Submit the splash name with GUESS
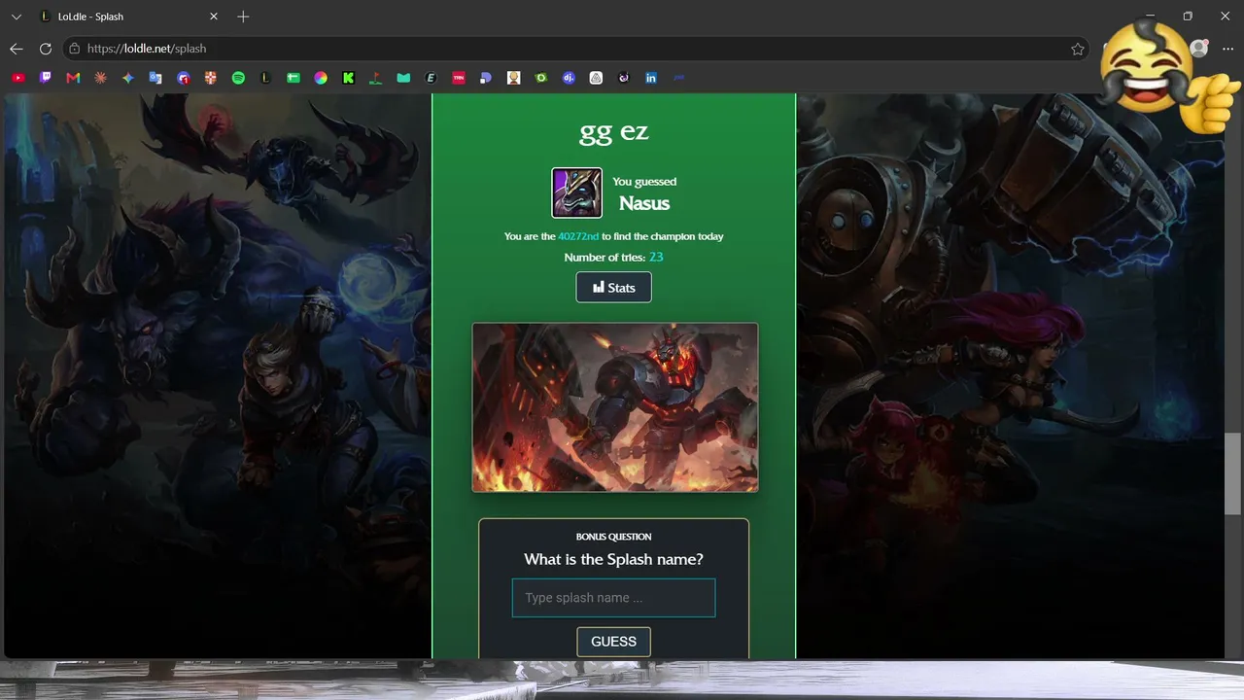This screenshot has width=1244, height=700. [x=613, y=642]
